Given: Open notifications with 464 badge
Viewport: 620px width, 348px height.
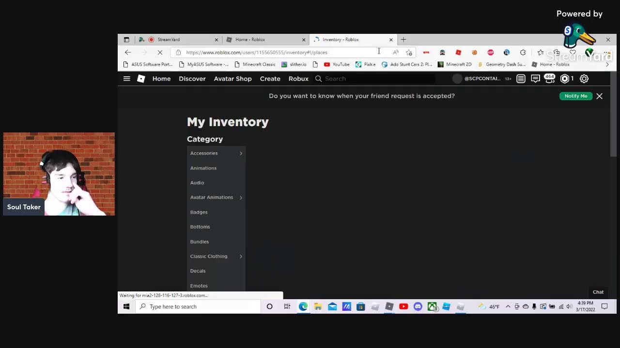Looking at the screenshot, I should [x=549, y=78].
